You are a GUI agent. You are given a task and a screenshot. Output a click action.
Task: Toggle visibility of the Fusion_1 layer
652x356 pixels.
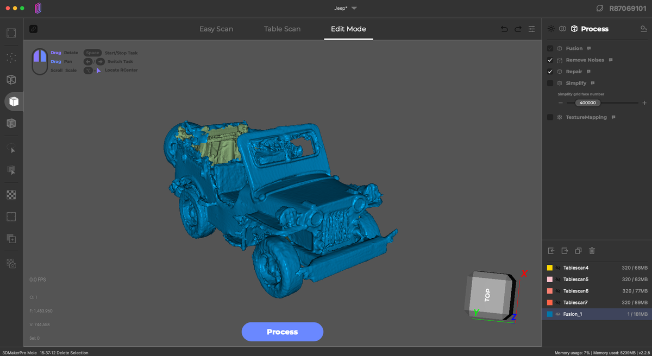(x=558, y=314)
